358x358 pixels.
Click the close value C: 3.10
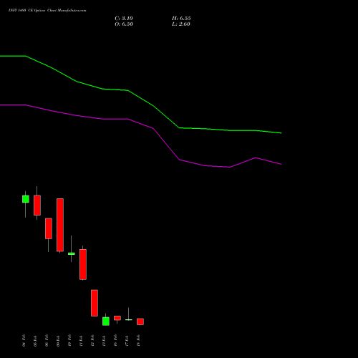(124, 19)
